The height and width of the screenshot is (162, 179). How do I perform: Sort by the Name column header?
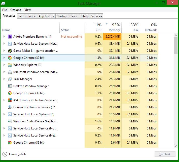30,28
